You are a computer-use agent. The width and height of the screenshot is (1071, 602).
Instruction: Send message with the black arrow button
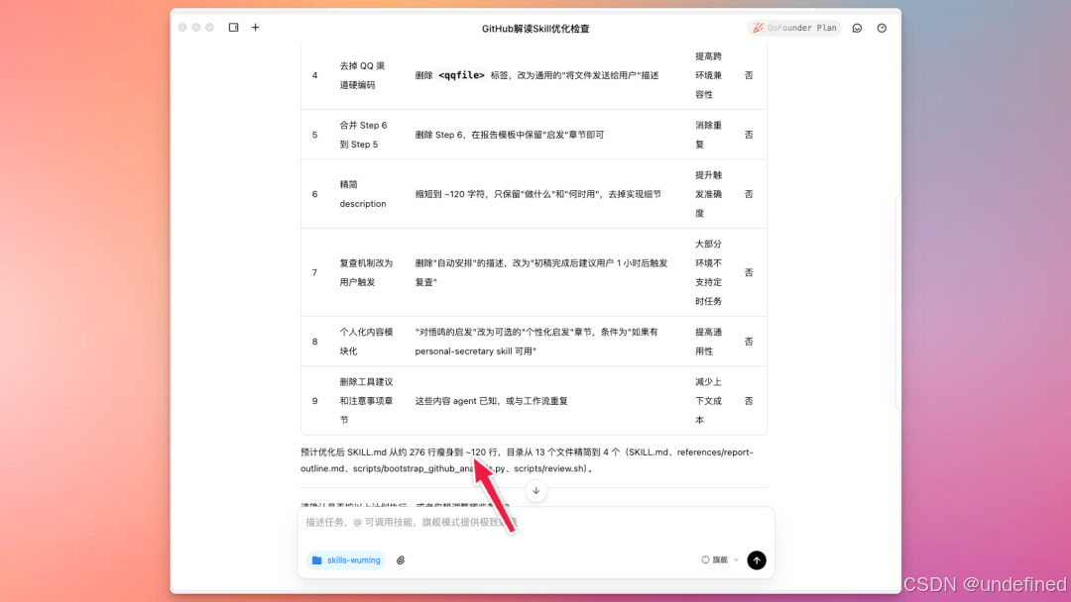[756, 560]
